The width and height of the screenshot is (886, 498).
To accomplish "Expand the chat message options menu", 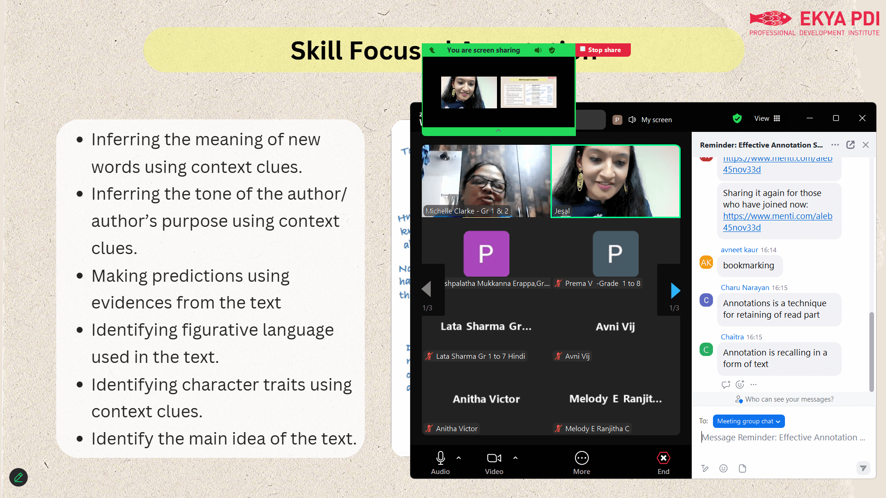I will 754,384.
